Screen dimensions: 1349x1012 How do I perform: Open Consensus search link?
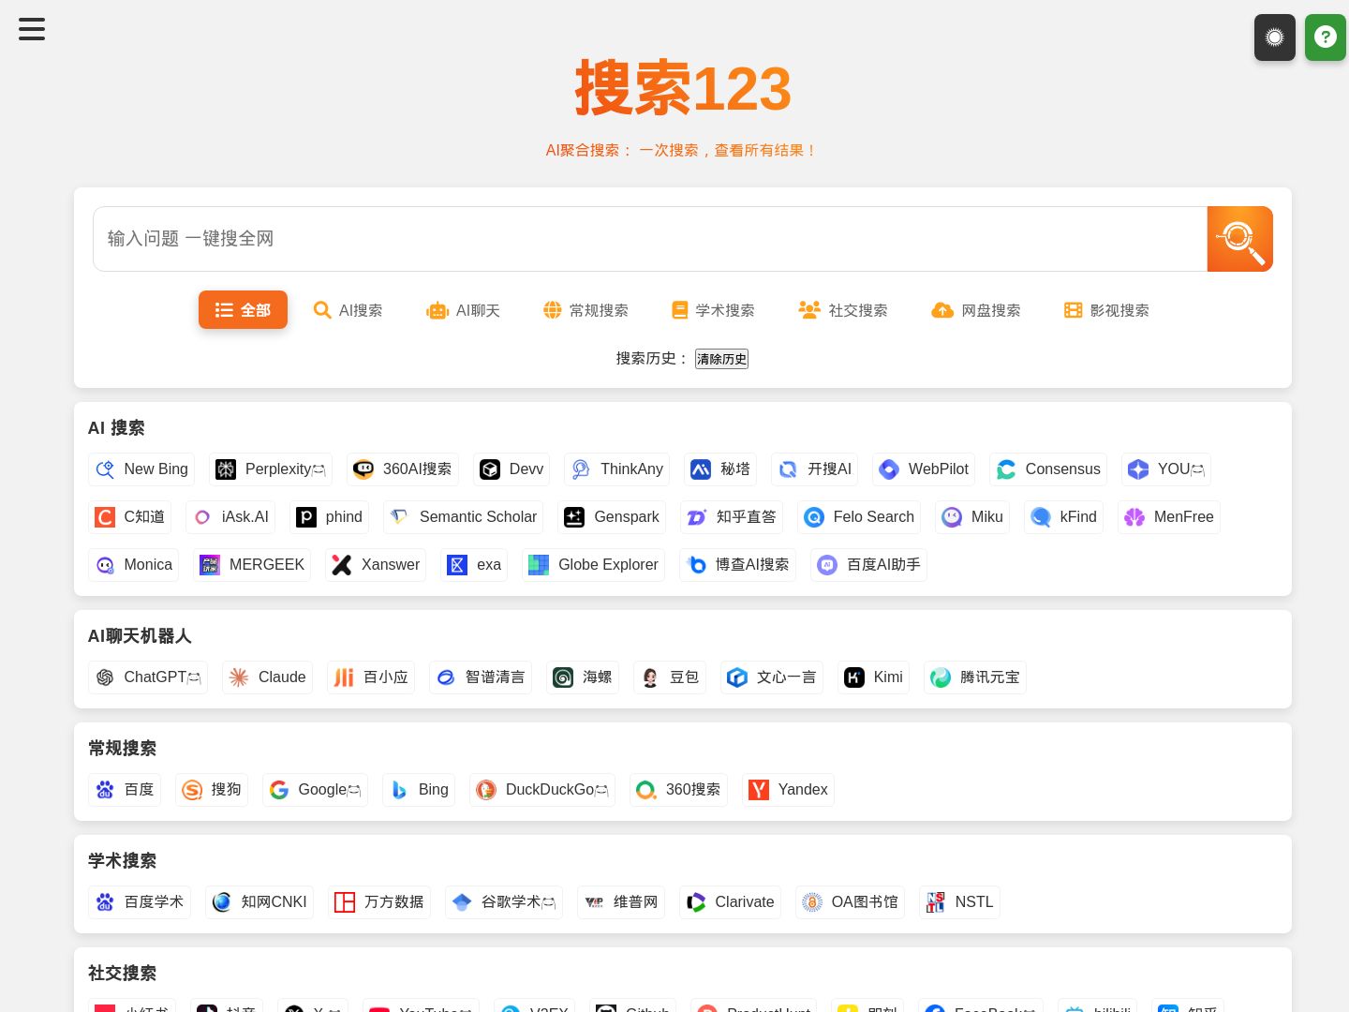1048,469
